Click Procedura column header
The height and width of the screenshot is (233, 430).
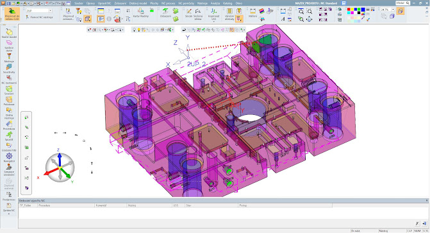[66, 205]
